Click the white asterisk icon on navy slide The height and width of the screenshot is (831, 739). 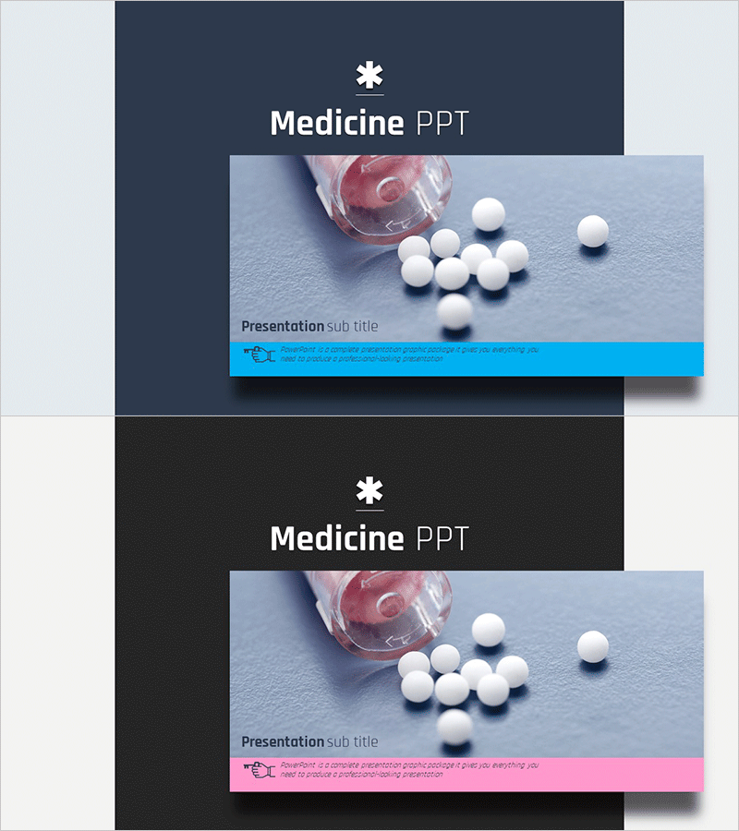point(369,76)
